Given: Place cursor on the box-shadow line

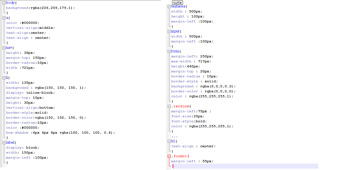Looking at the screenshot, I should (60, 133).
